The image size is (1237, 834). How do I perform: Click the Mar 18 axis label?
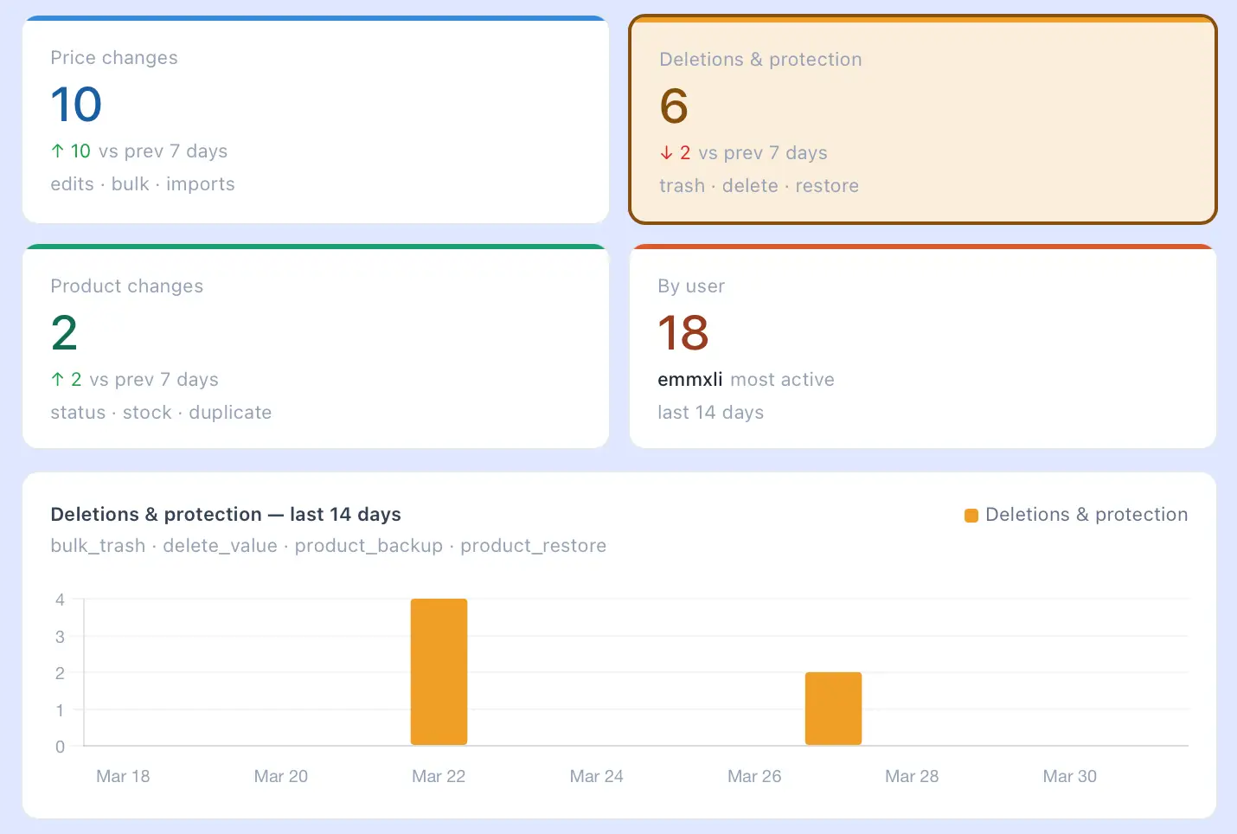(x=123, y=776)
